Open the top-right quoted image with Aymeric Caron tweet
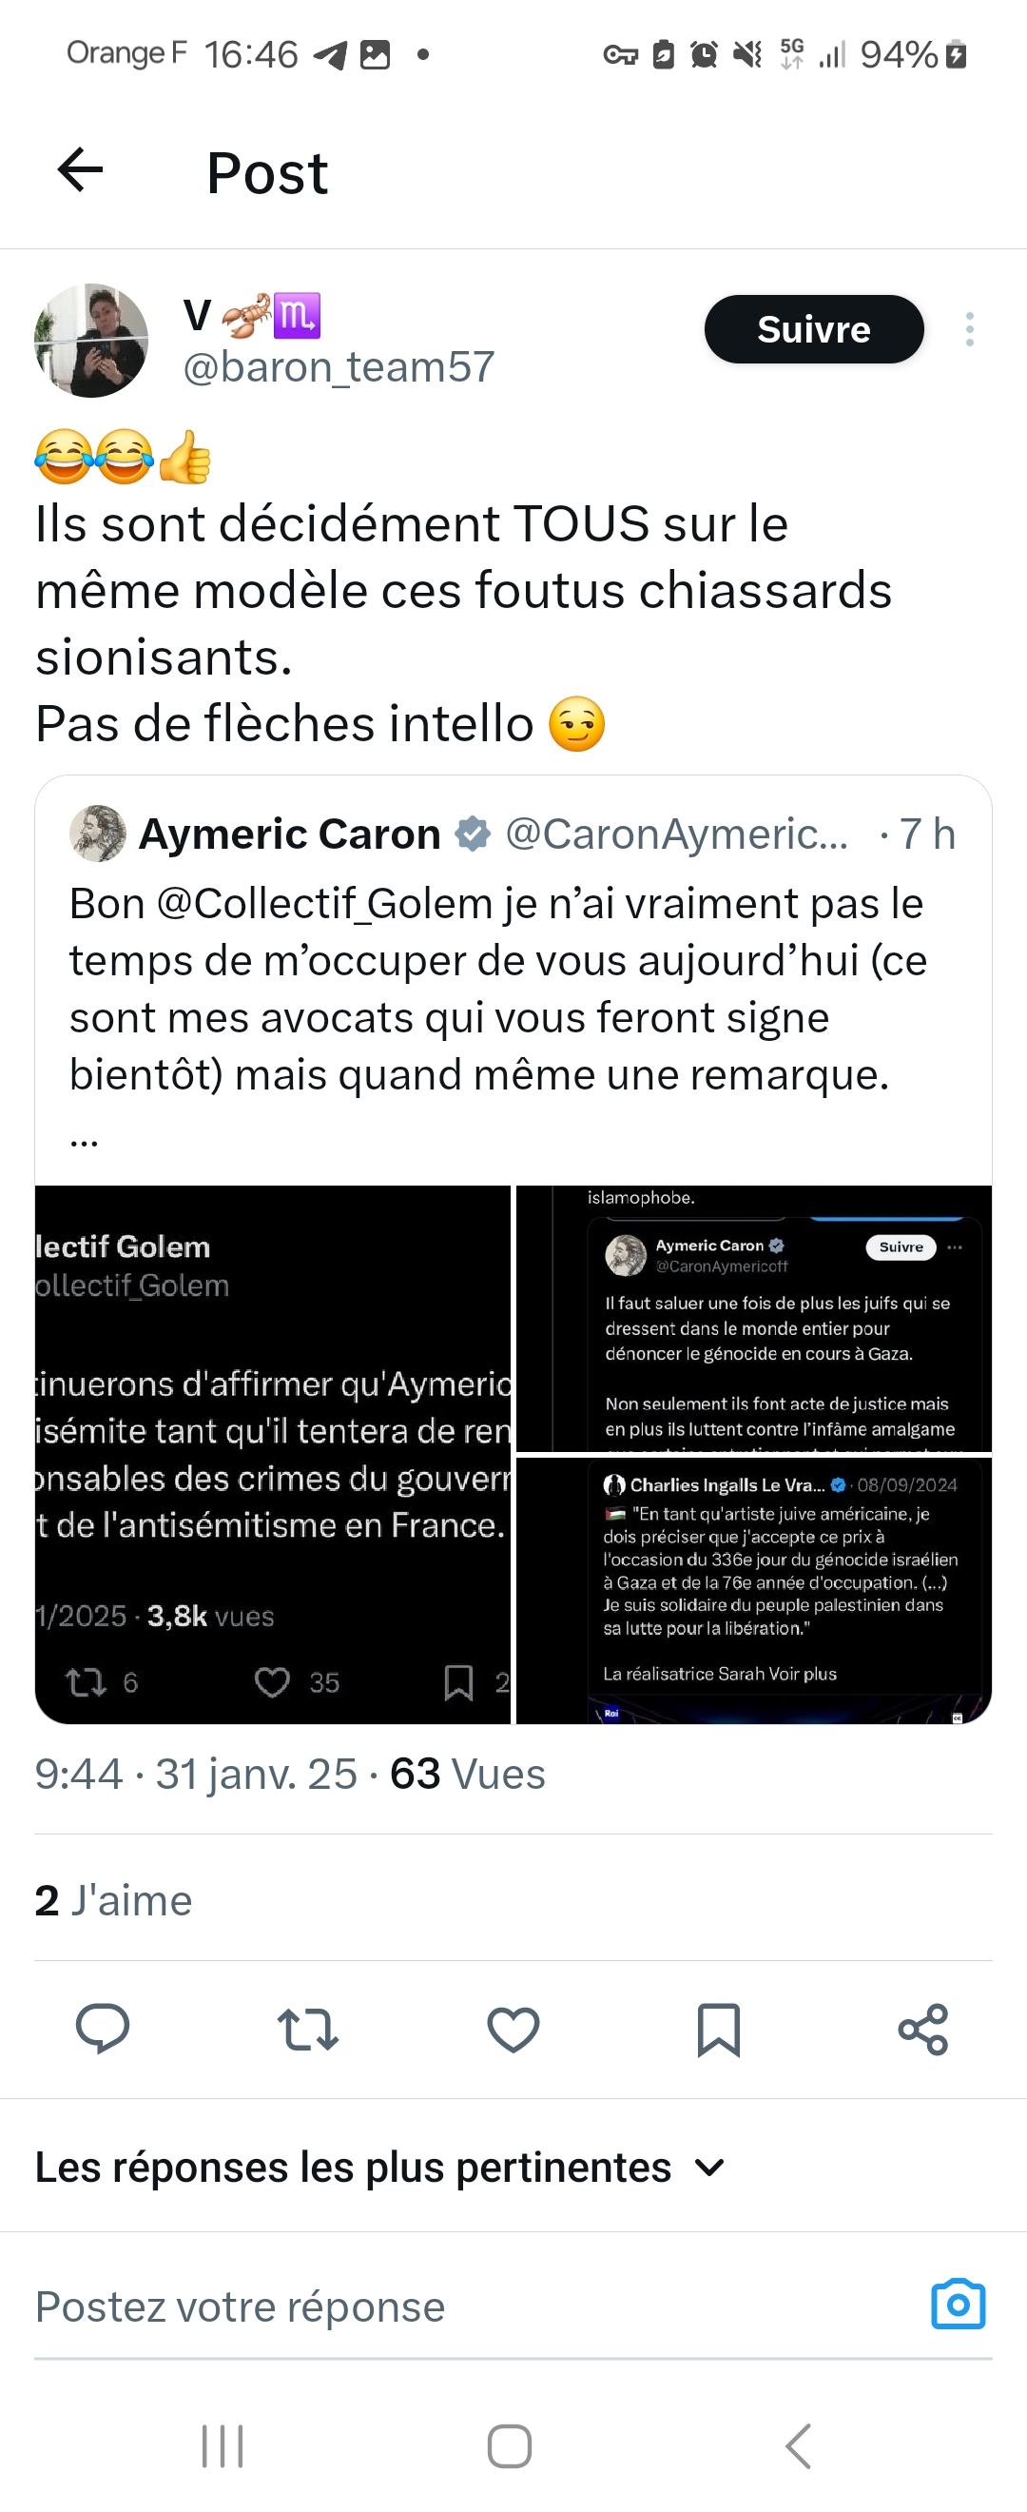 pyautogui.click(x=754, y=1319)
